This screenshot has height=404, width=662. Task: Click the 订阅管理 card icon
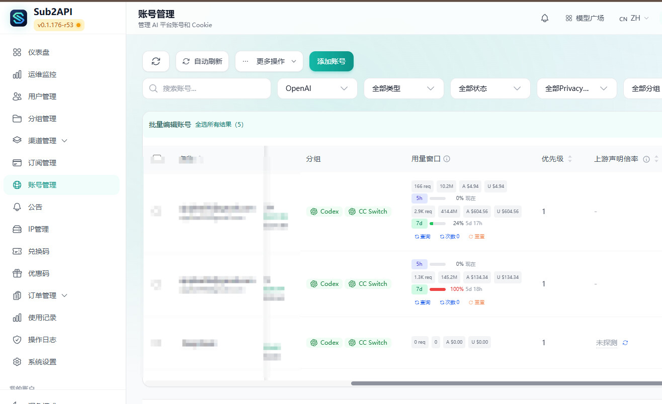coord(17,163)
